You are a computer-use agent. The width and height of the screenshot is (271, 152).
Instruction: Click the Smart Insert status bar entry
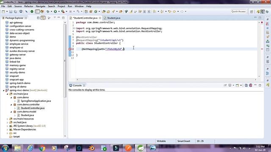184,141
